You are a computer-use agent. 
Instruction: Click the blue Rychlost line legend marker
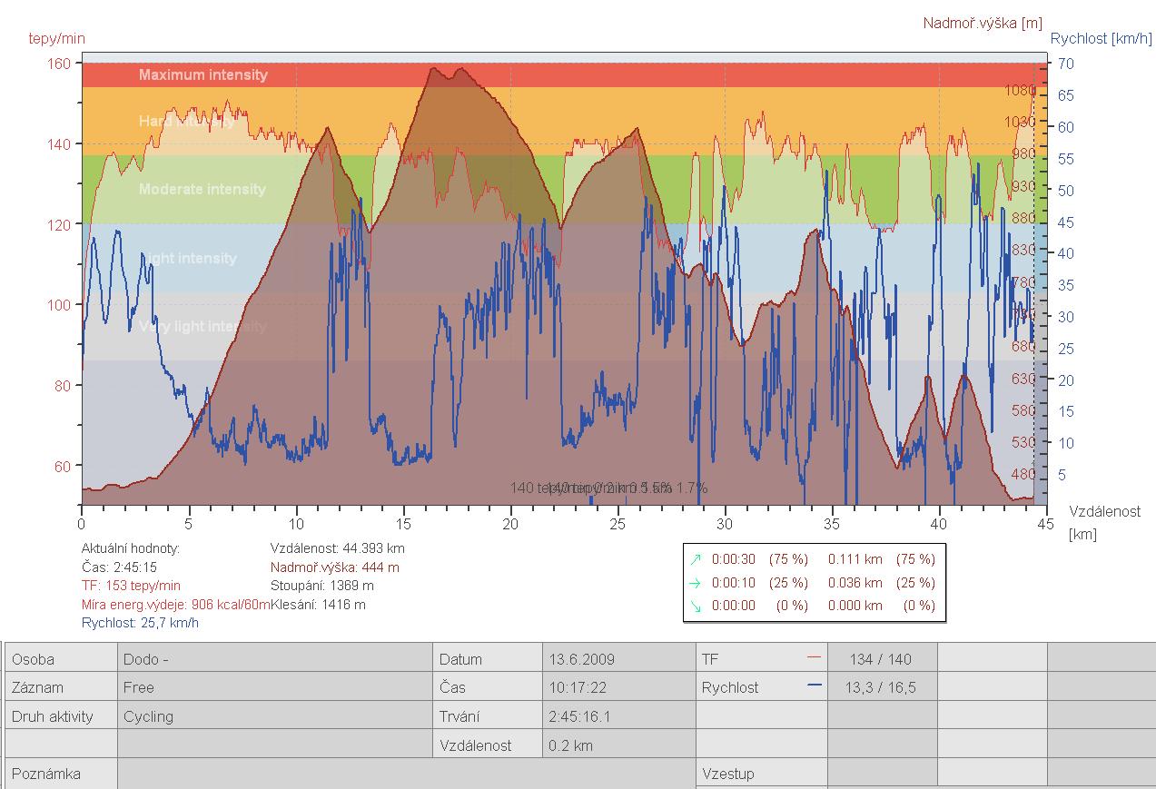pos(813,685)
